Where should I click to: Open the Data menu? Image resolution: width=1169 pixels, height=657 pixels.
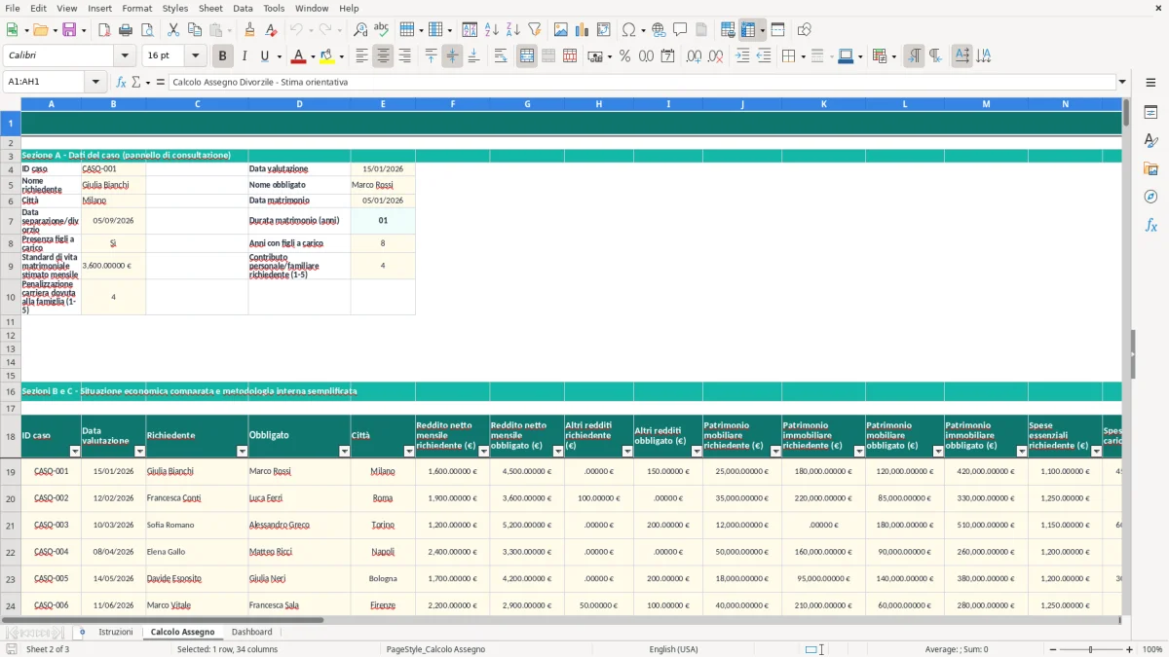tap(243, 8)
